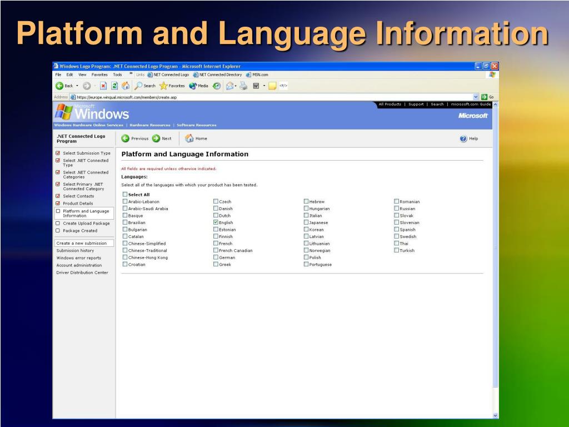The height and width of the screenshot is (427, 569).
Task: Tick the Chinese-Simplified checkbox
Action: [125, 244]
